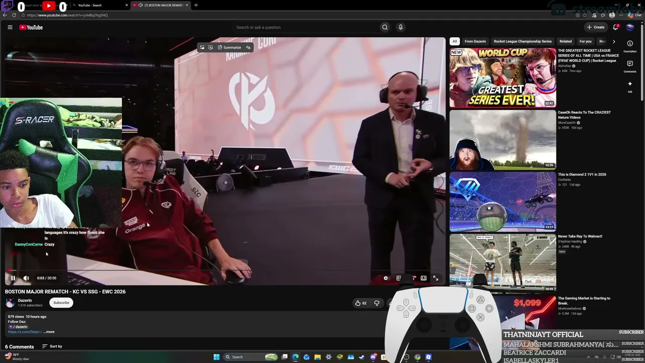Mute the video using the speaker icon
Image resolution: width=645 pixels, height=363 pixels.
[26, 278]
